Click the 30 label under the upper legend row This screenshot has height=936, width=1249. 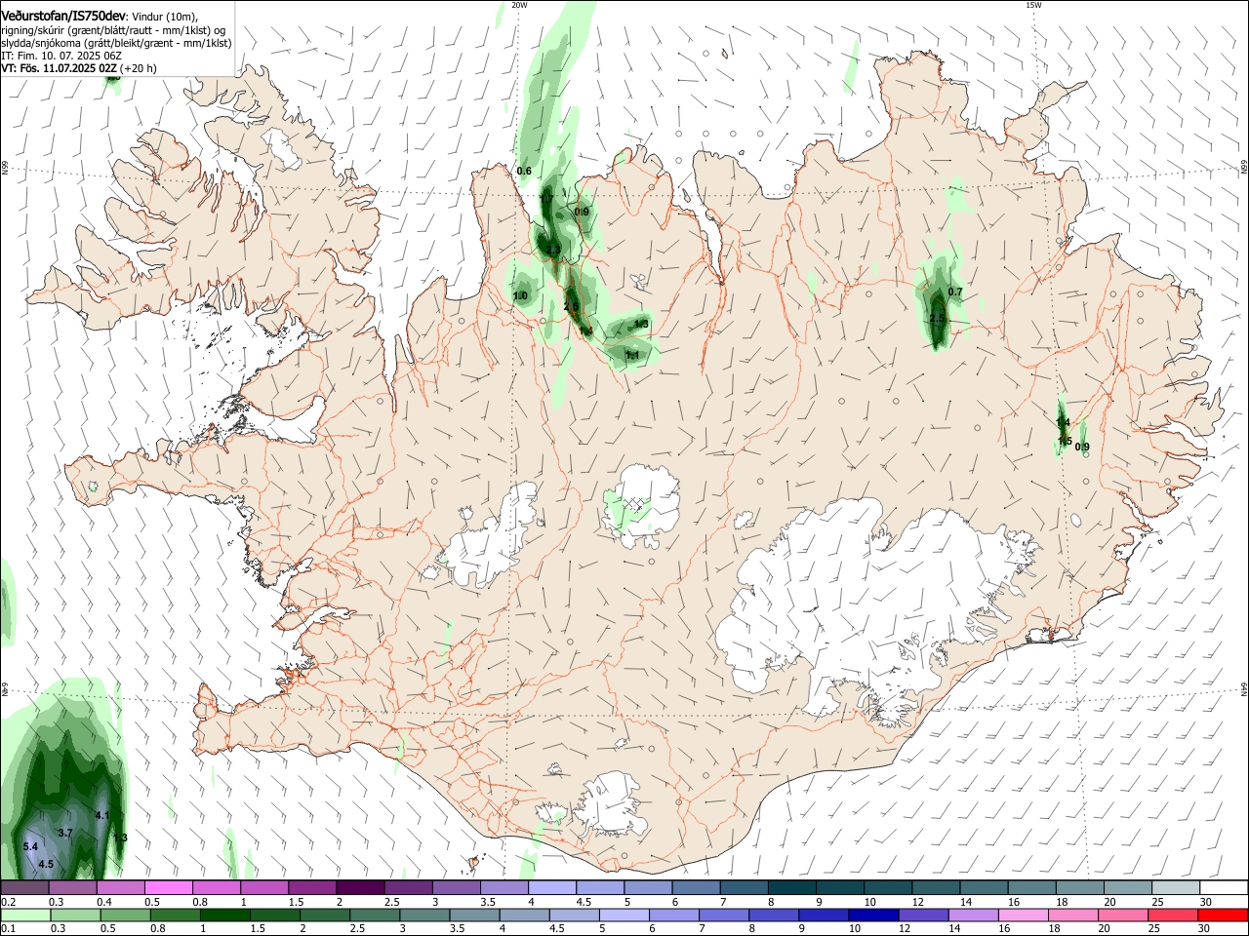1205,902
